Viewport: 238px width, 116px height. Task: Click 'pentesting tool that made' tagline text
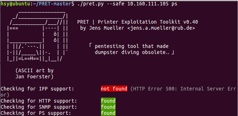coord(132,46)
